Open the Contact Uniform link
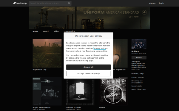 click(138, 78)
